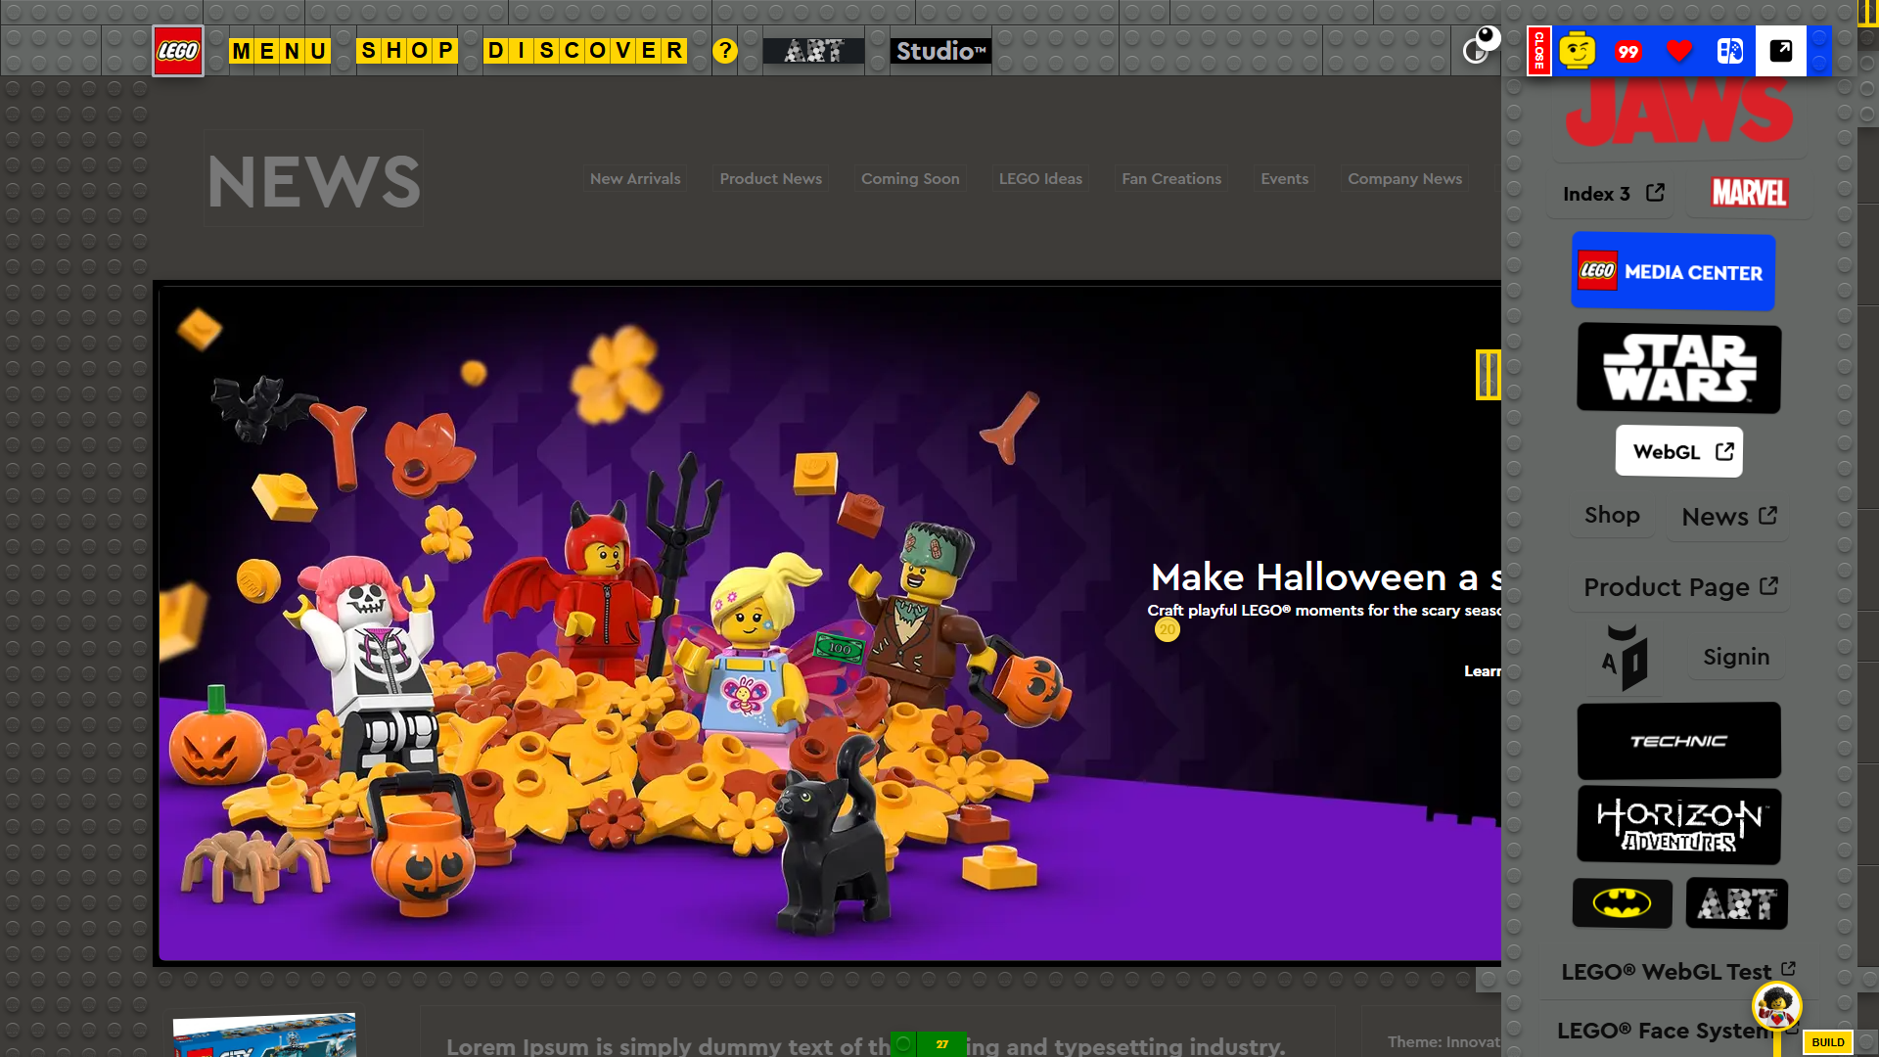
Task: Open the ART logo tile in side panel
Action: click(x=1737, y=903)
